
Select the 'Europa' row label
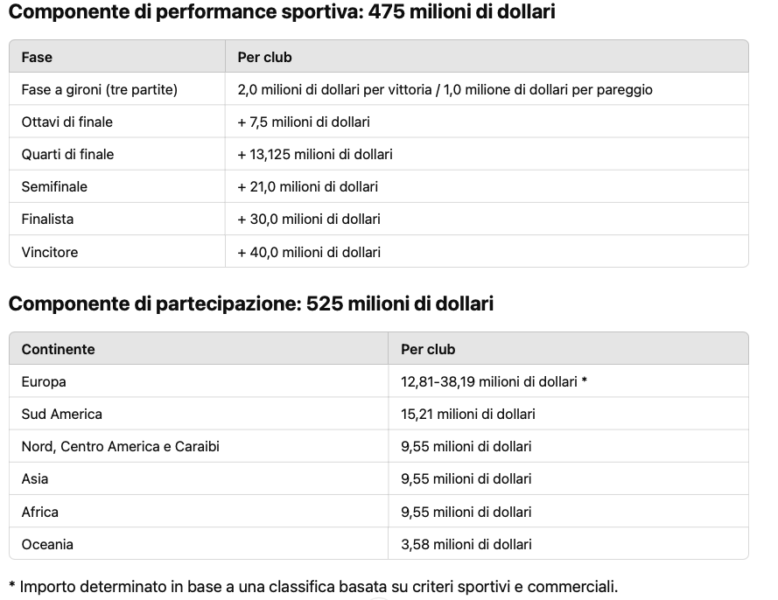coord(44,382)
